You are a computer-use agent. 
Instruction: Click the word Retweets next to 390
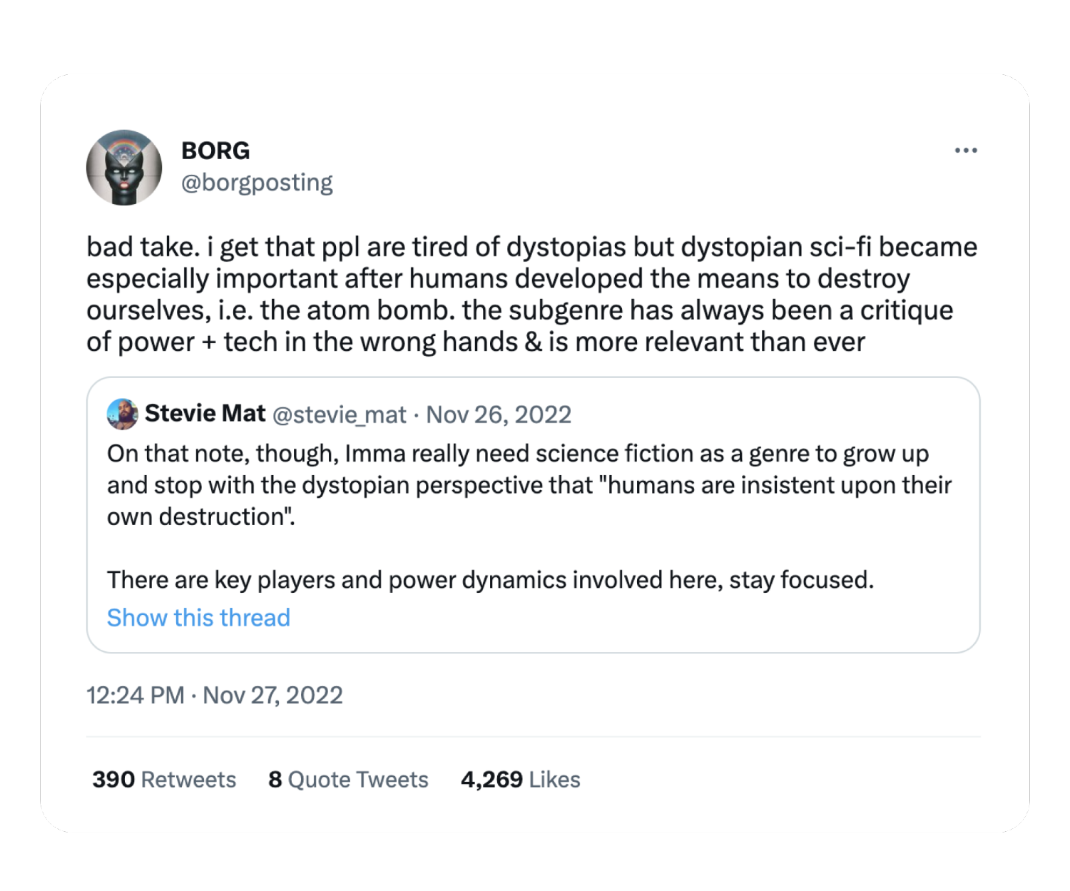[x=188, y=780]
